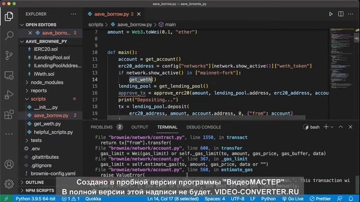Show errors and warnings count in status bar
This screenshot has width=360, height=202.
71,199
